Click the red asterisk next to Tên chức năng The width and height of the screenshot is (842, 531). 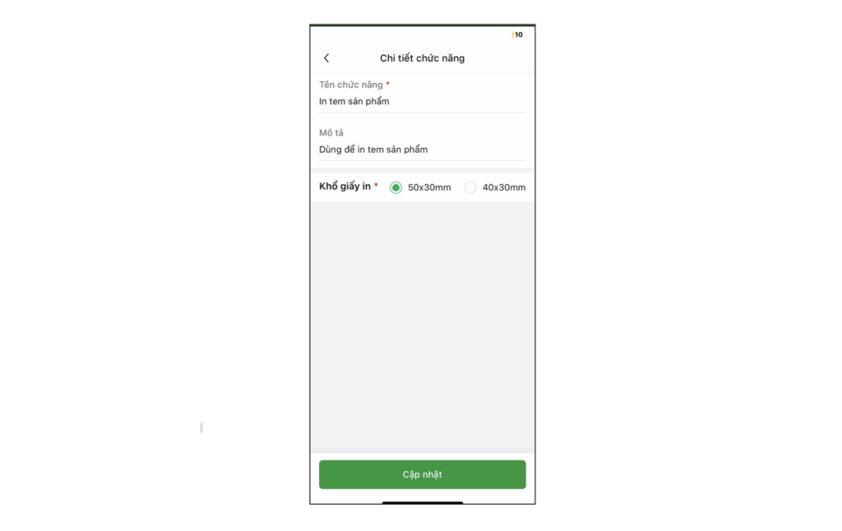click(x=388, y=84)
